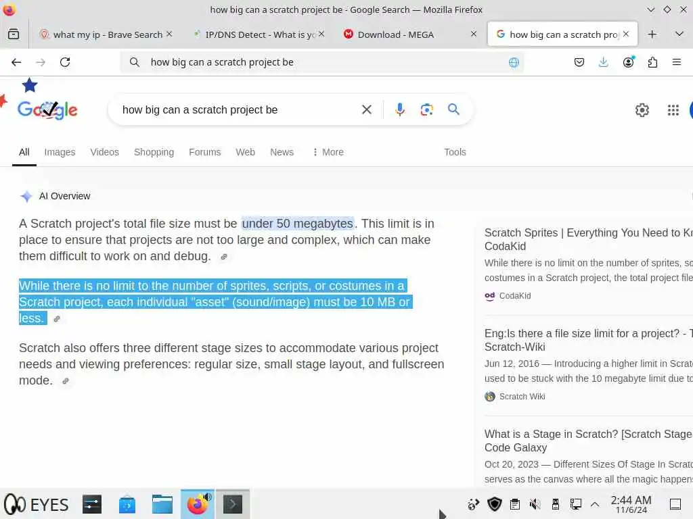
Task: Open the EYES application menu in taskbar
Action: [x=37, y=504]
